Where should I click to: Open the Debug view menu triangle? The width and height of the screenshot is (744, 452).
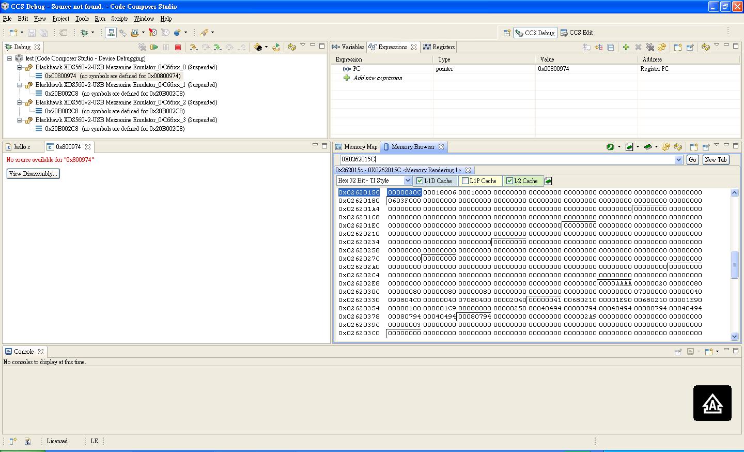(303, 46)
